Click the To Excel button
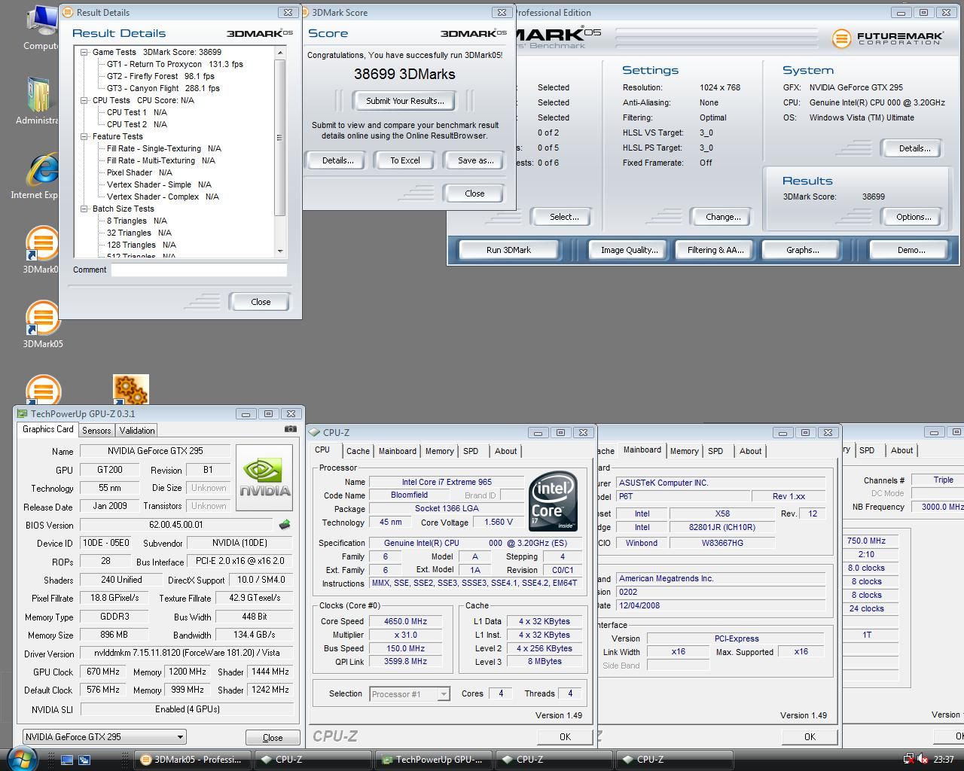The image size is (964, 771). point(405,160)
